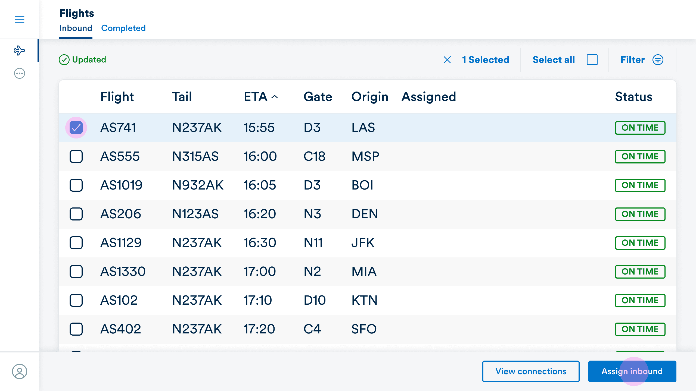Click the green Updated checkmark icon
Image resolution: width=696 pixels, height=391 pixels.
64,60
